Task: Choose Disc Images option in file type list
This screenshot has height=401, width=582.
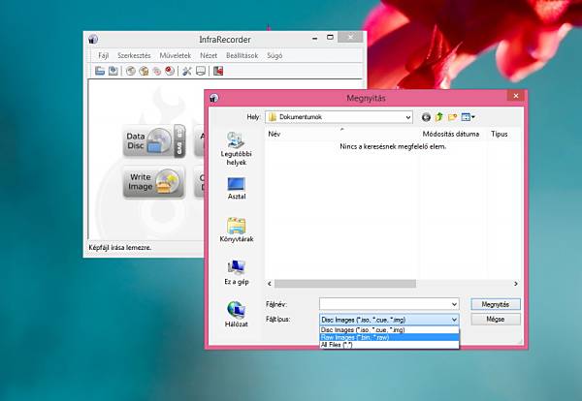Action: coord(389,330)
